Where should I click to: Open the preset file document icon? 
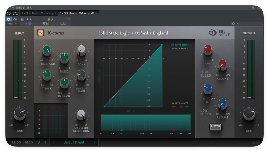coord(22,19)
